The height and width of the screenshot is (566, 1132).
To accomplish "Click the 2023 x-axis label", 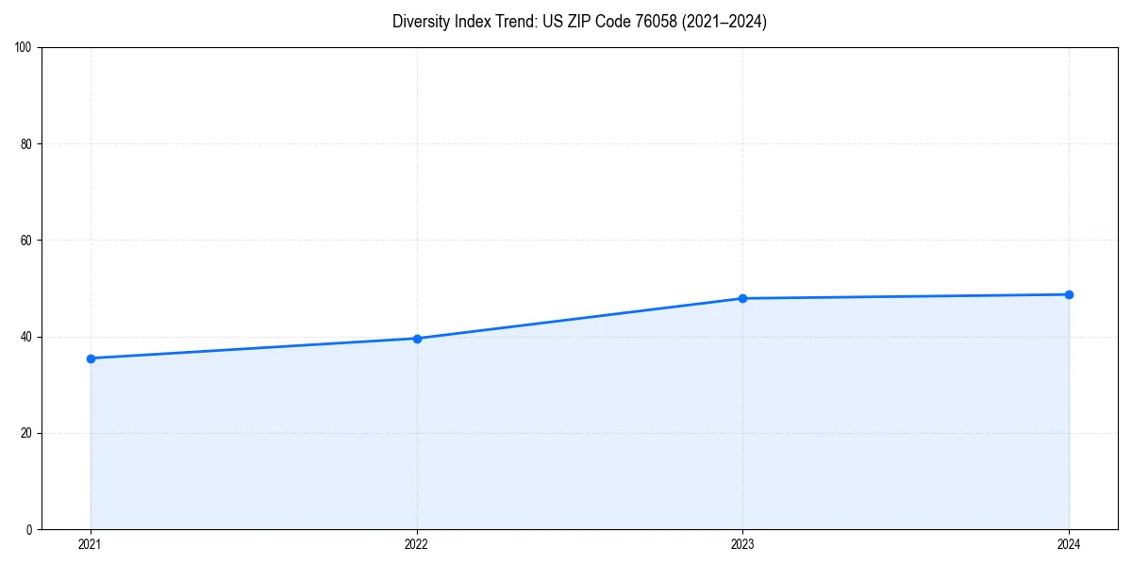I will pos(742,544).
